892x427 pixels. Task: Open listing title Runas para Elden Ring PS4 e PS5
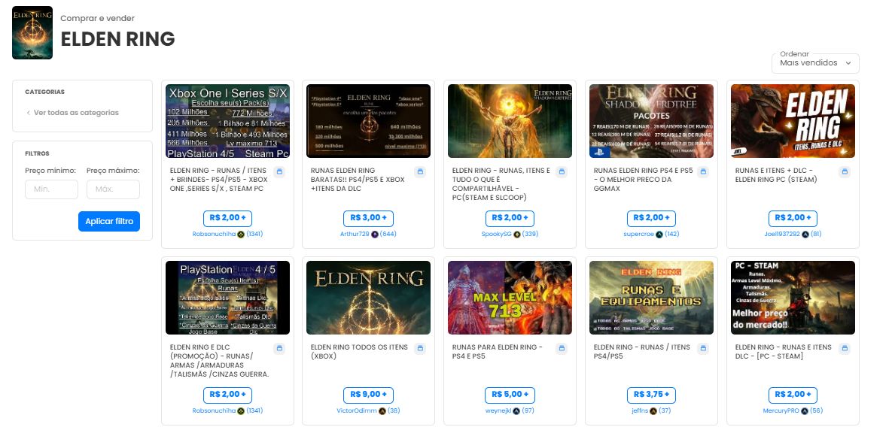pyautogui.click(x=498, y=352)
